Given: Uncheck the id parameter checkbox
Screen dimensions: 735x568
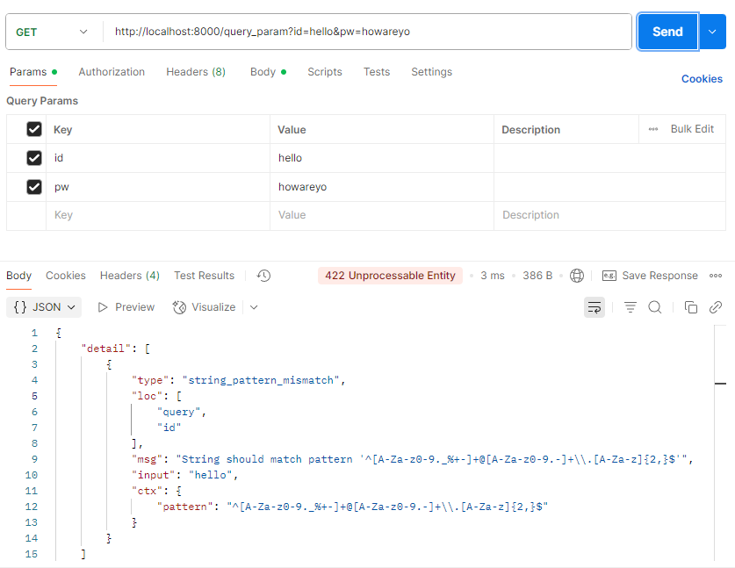Looking at the screenshot, I should pos(34,158).
